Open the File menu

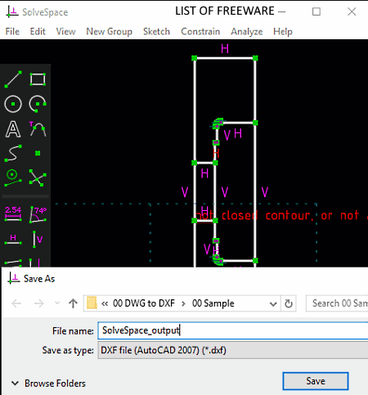[12, 32]
